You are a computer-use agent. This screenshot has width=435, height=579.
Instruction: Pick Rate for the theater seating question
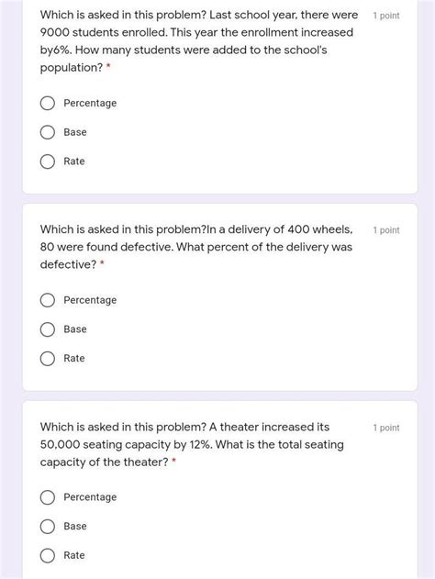pos(48,556)
